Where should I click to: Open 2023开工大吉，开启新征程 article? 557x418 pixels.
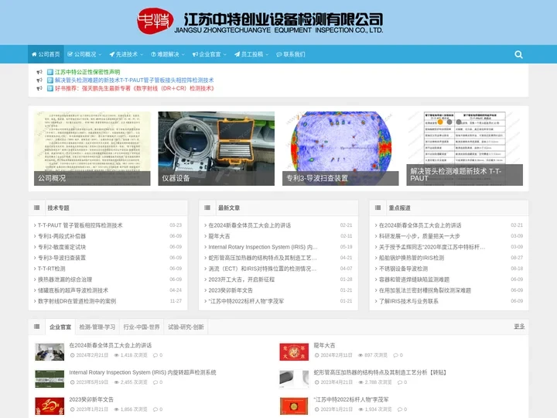tap(241, 279)
